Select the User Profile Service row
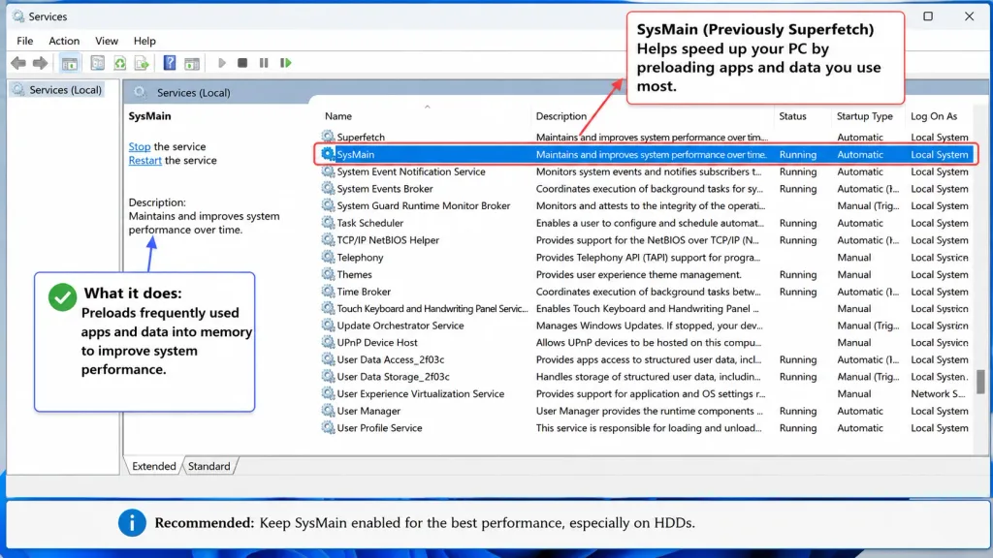The width and height of the screenshot is (993, 558). (645, 427)
